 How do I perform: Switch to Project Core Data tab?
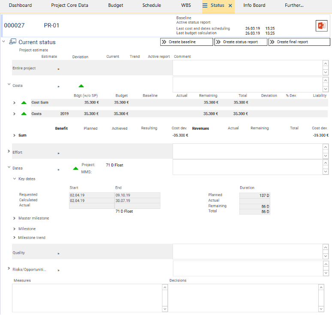(69, 5)
